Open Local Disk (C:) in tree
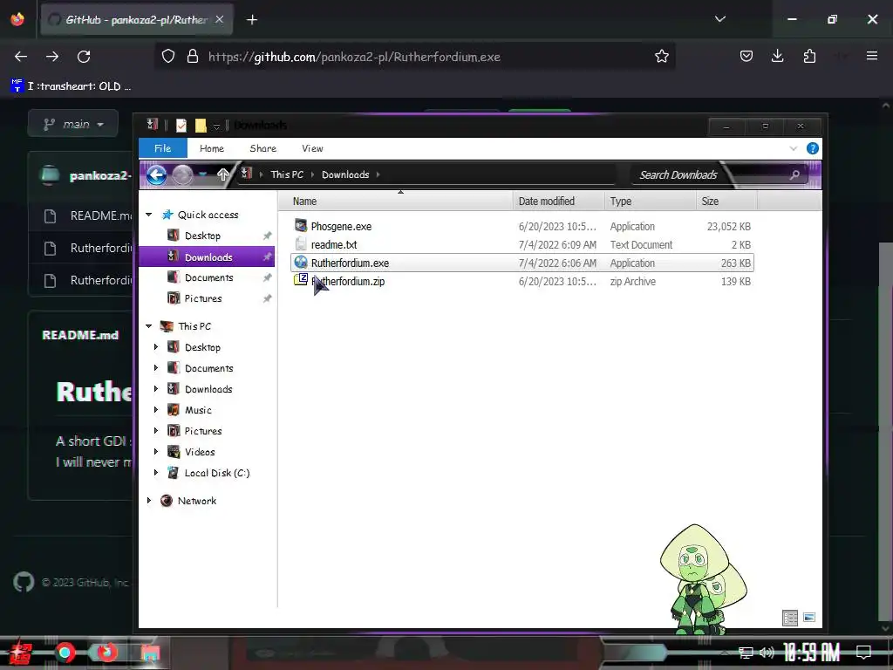Screen dimensions: 893x670 click(x=216, y=473)
